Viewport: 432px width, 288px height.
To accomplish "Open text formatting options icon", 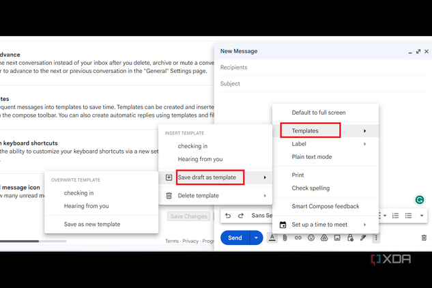I will tap(272, 237).
